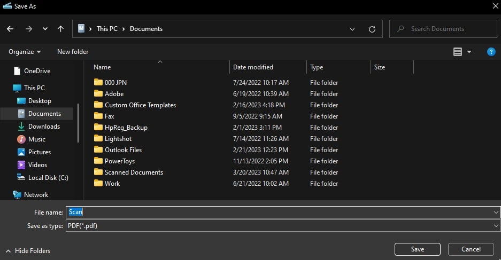The width and height of the screenshot is (501, 260).
Task: Open the Help question mark icon
Action: [x=491, y=52]
